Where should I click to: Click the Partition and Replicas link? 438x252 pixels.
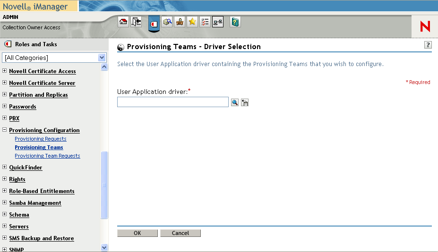39,94
